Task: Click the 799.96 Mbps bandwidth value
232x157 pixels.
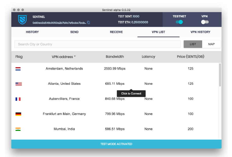Action: pyautogui.click(x=115, y=114)
